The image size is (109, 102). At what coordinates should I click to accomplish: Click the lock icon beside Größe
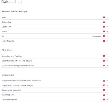coord(104,31)
